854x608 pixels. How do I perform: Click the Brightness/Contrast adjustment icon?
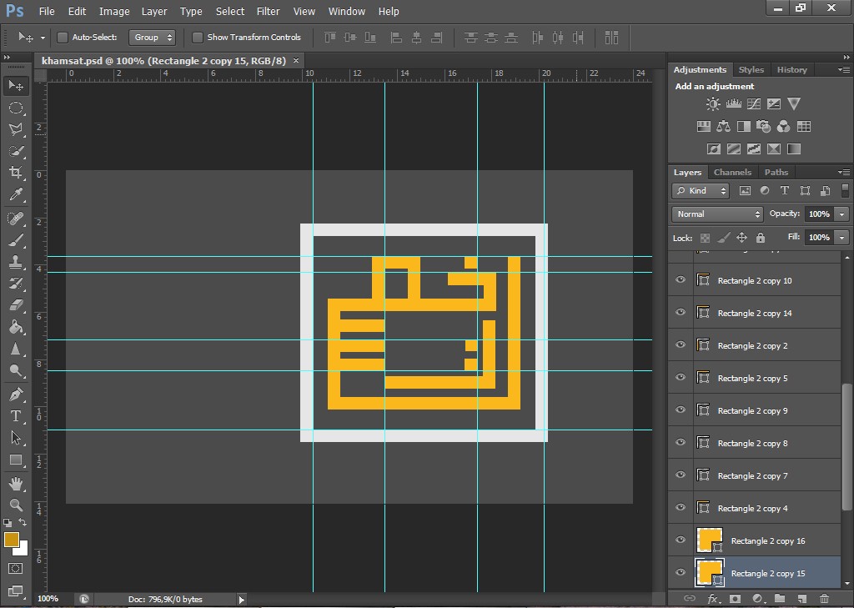coord(713,104)
